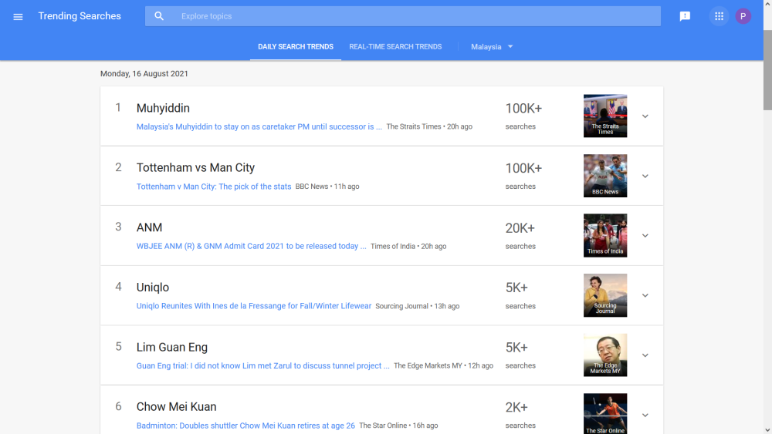Image resolution: width=772 pixels, height=434 pixels.
Task: Select the Muhyiddin trend title
Action: pos(163,108)
